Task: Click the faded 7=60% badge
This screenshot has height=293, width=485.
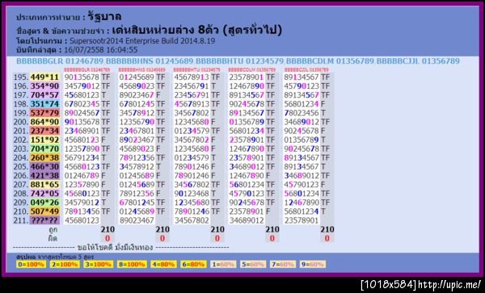Action: pyautogui.click(x=282, y=264)
